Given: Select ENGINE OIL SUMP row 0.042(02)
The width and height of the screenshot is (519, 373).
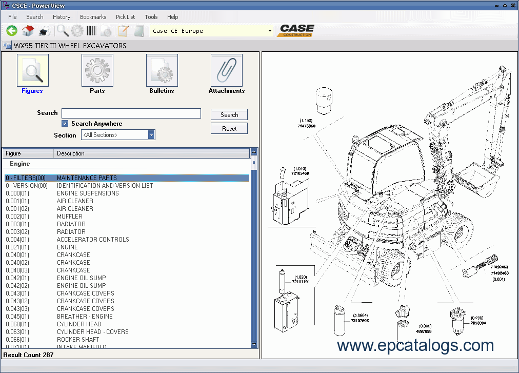Looking at the screenshot, I should click(x=127, y=286).
